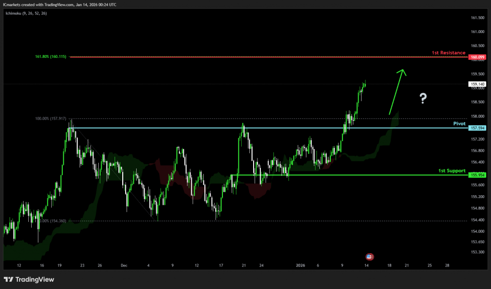
Task: Click the white 159.140 current price tag
Action: coord(478,84)
